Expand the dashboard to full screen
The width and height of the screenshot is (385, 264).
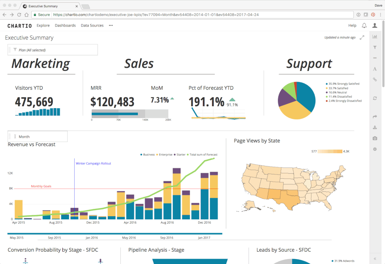point(362,38)
